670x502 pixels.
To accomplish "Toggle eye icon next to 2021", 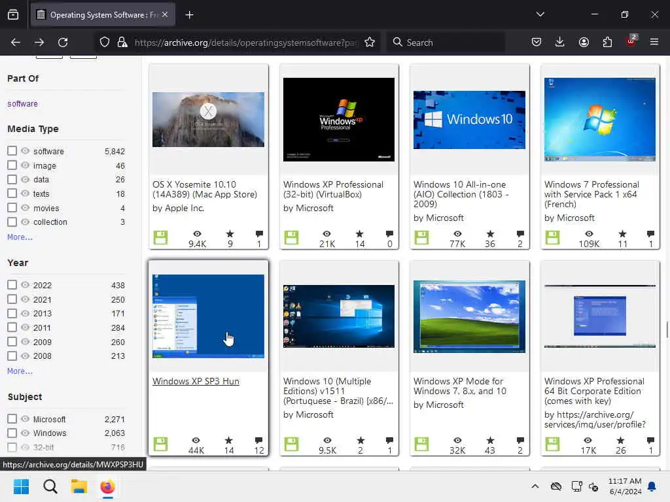I will [x=26, y=299].
